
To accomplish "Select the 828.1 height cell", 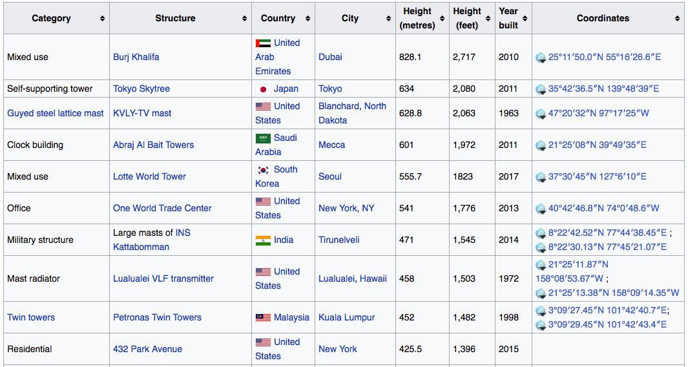I will [x=422, y=57].
